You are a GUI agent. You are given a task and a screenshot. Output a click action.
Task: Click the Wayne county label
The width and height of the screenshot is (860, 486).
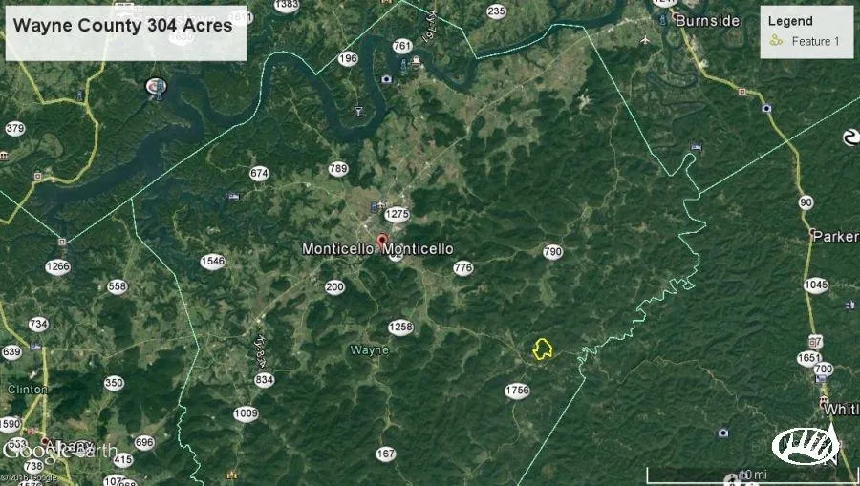[369, 349]
